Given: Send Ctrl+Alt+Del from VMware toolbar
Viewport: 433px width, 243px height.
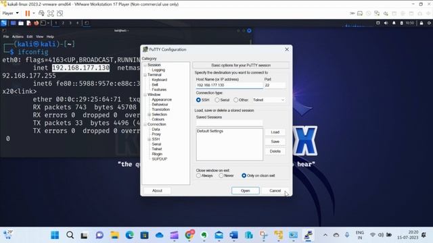Looking at the screenshot, I should [41, 13].
